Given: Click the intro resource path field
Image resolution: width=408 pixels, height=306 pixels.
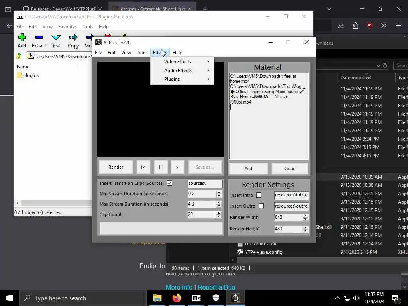Looking at the screenshot, I should pyautogui.click(x=291, y=195).
